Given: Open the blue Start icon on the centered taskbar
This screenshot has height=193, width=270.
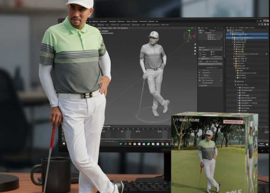Looking at the screenshot, I should [121, 144].
